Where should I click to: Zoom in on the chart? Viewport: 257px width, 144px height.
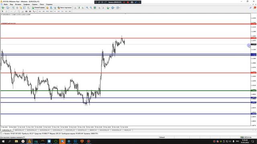coord(87,8)
